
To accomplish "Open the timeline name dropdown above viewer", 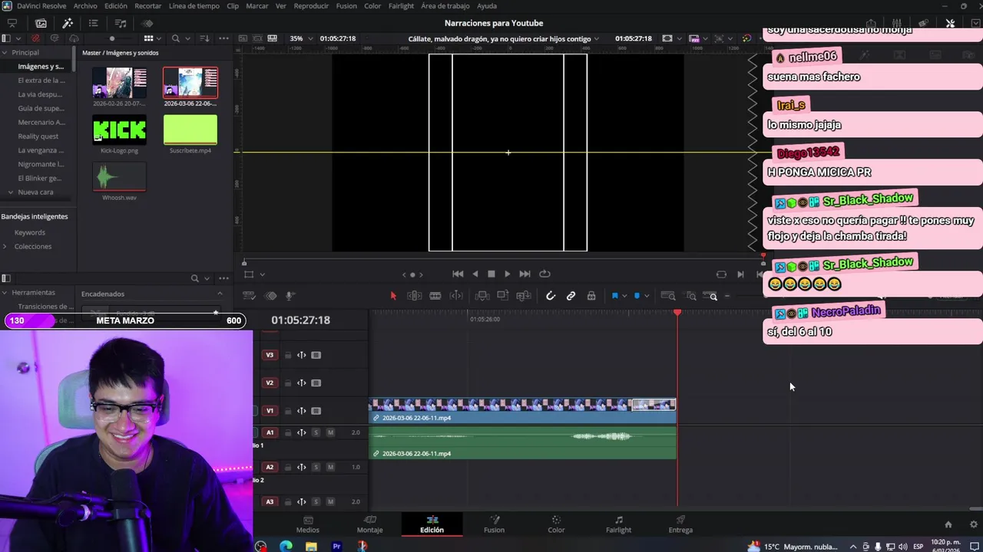I will pyautogui.click(x=596, y=38).
